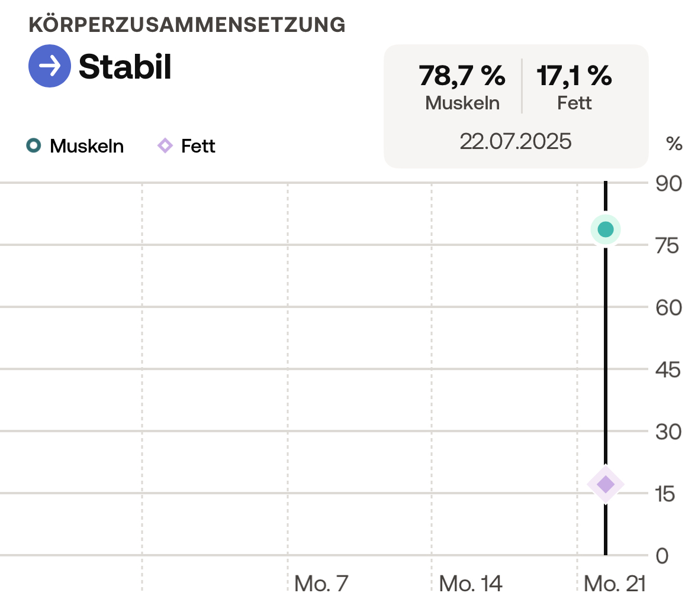Click the 90 axis label
Image resolution: width=698 pixels, height=609 pixels.
coord(668,184)
